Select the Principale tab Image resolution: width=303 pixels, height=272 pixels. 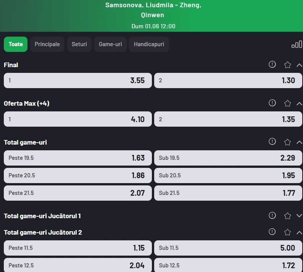(47, 44)
